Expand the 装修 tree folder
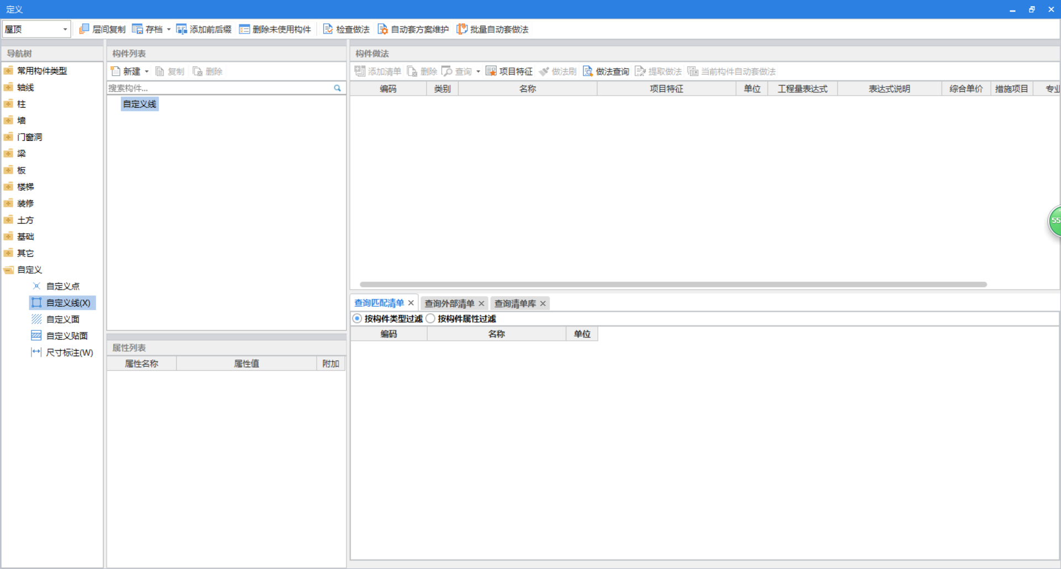1061x569 pixels. 8,203
